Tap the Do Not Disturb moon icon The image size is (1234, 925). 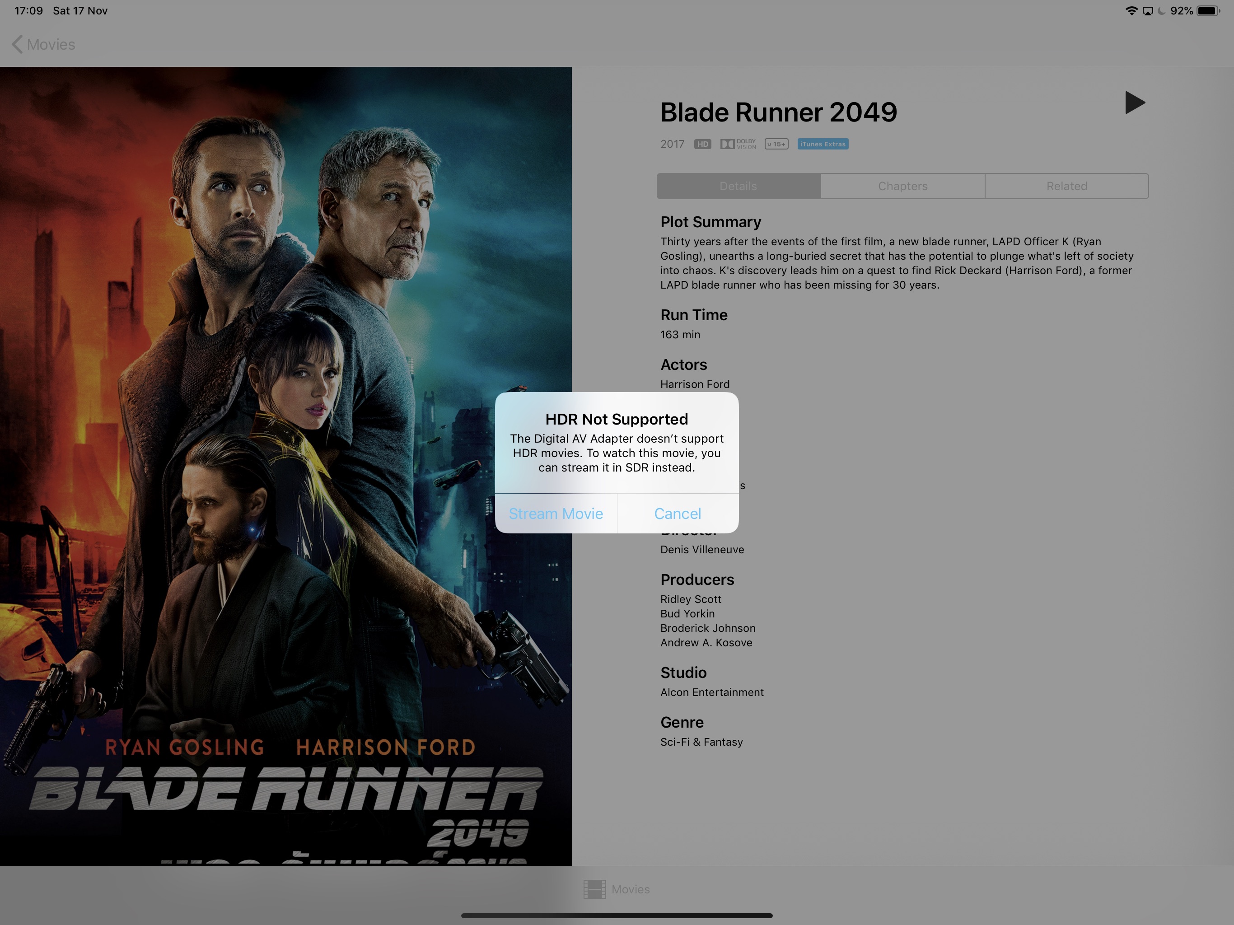coord(1161,11)
